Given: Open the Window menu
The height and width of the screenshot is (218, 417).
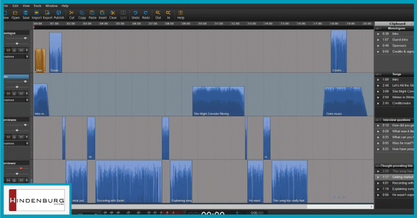Looking at the screenshot, I should tap(52, 6).
